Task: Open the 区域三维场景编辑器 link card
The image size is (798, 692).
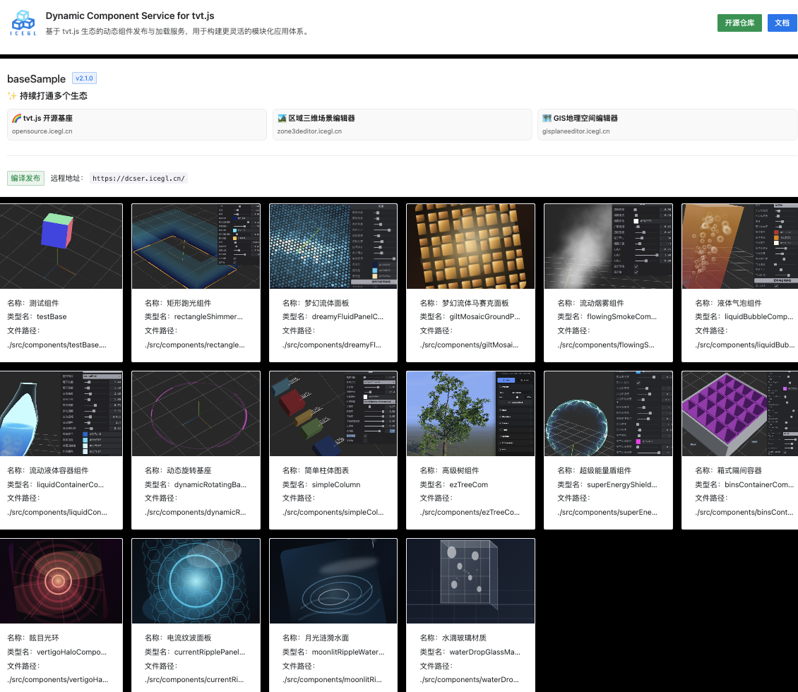Action: click(x=402, y=124)
